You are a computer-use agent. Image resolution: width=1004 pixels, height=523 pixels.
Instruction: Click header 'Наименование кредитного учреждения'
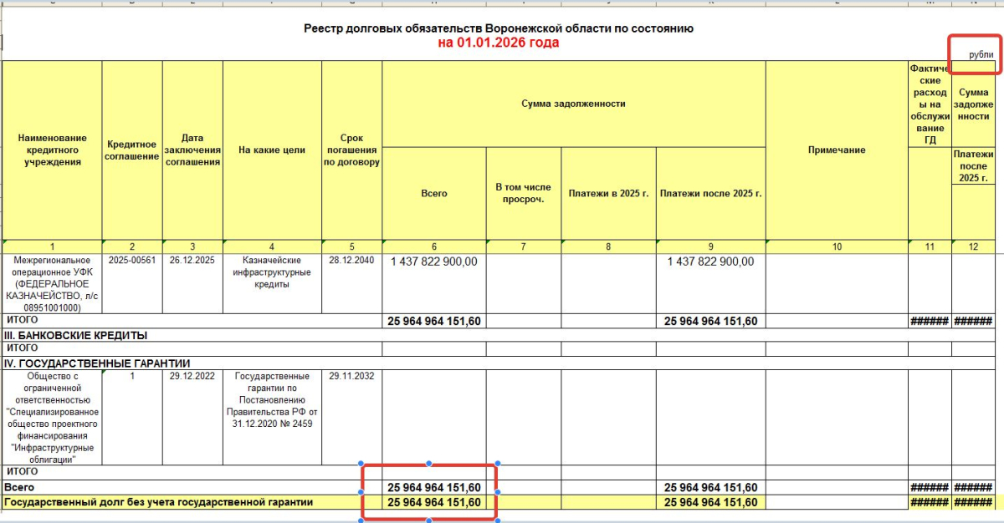[x=52, y=150]
